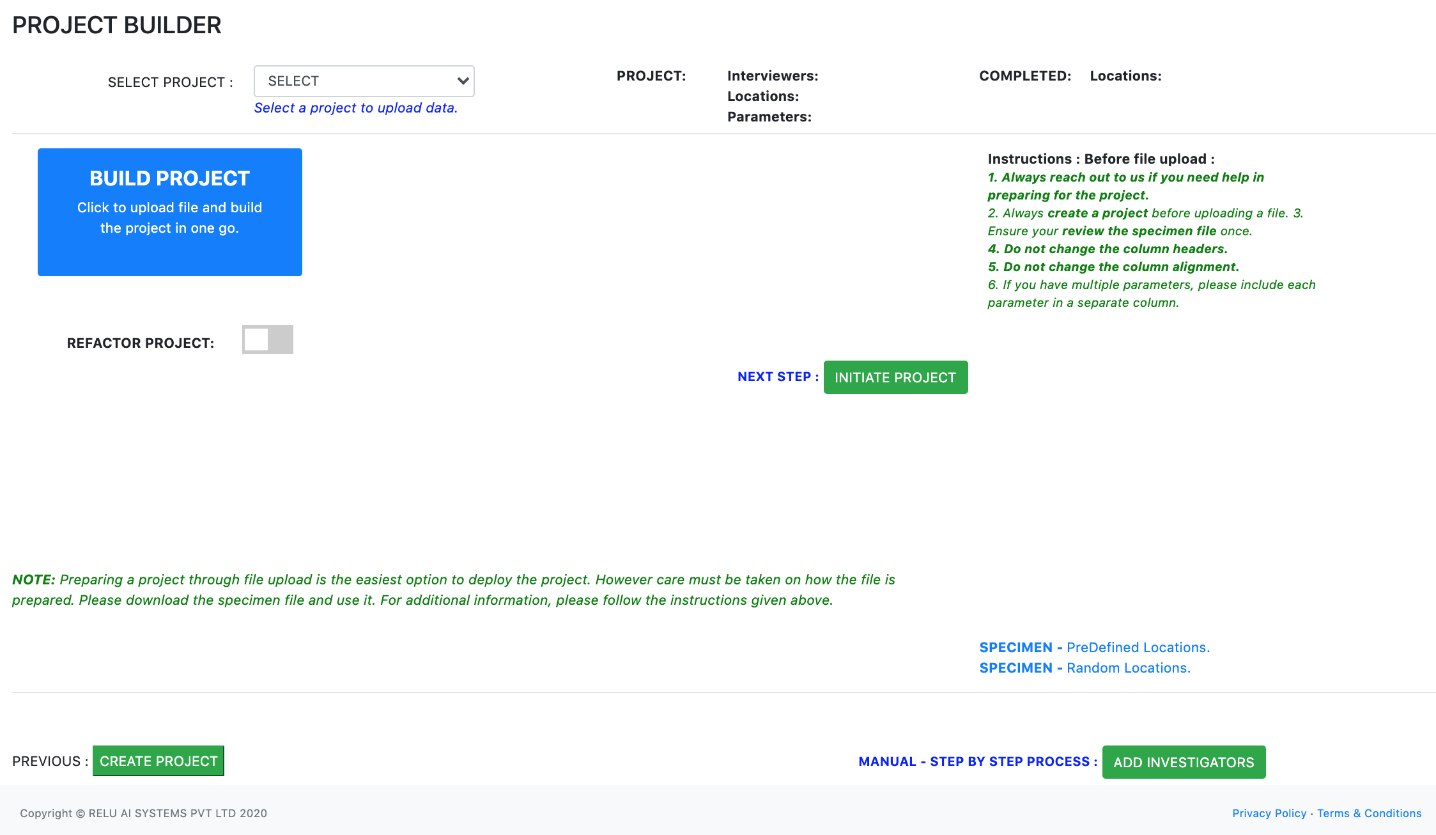The height and width of the screenshot is (835, 1436).
Task: Click the 'Select a project to upload data.' hint
Action: (356, 108)
